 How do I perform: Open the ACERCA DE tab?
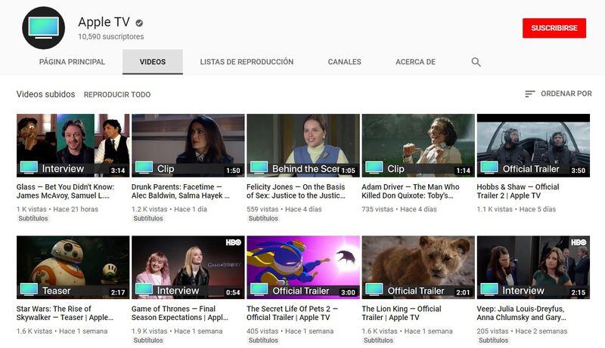pyautogui.click(x=415, y=62)
